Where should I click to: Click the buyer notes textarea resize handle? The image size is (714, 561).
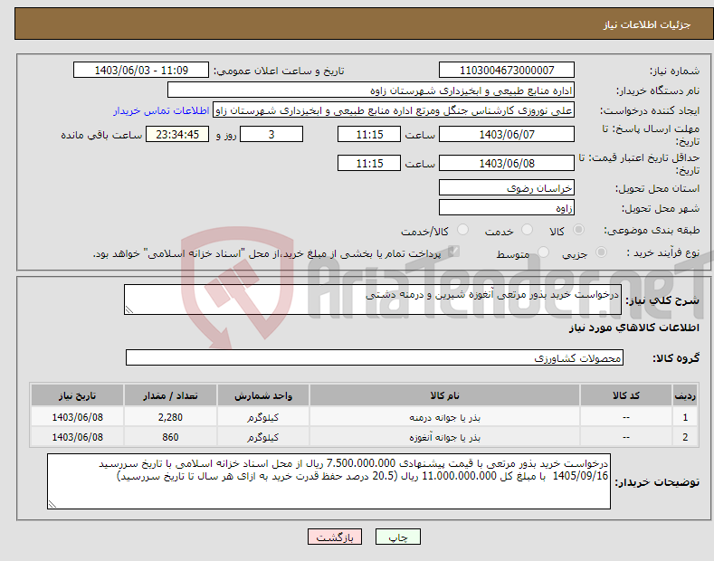click(52, 504)
